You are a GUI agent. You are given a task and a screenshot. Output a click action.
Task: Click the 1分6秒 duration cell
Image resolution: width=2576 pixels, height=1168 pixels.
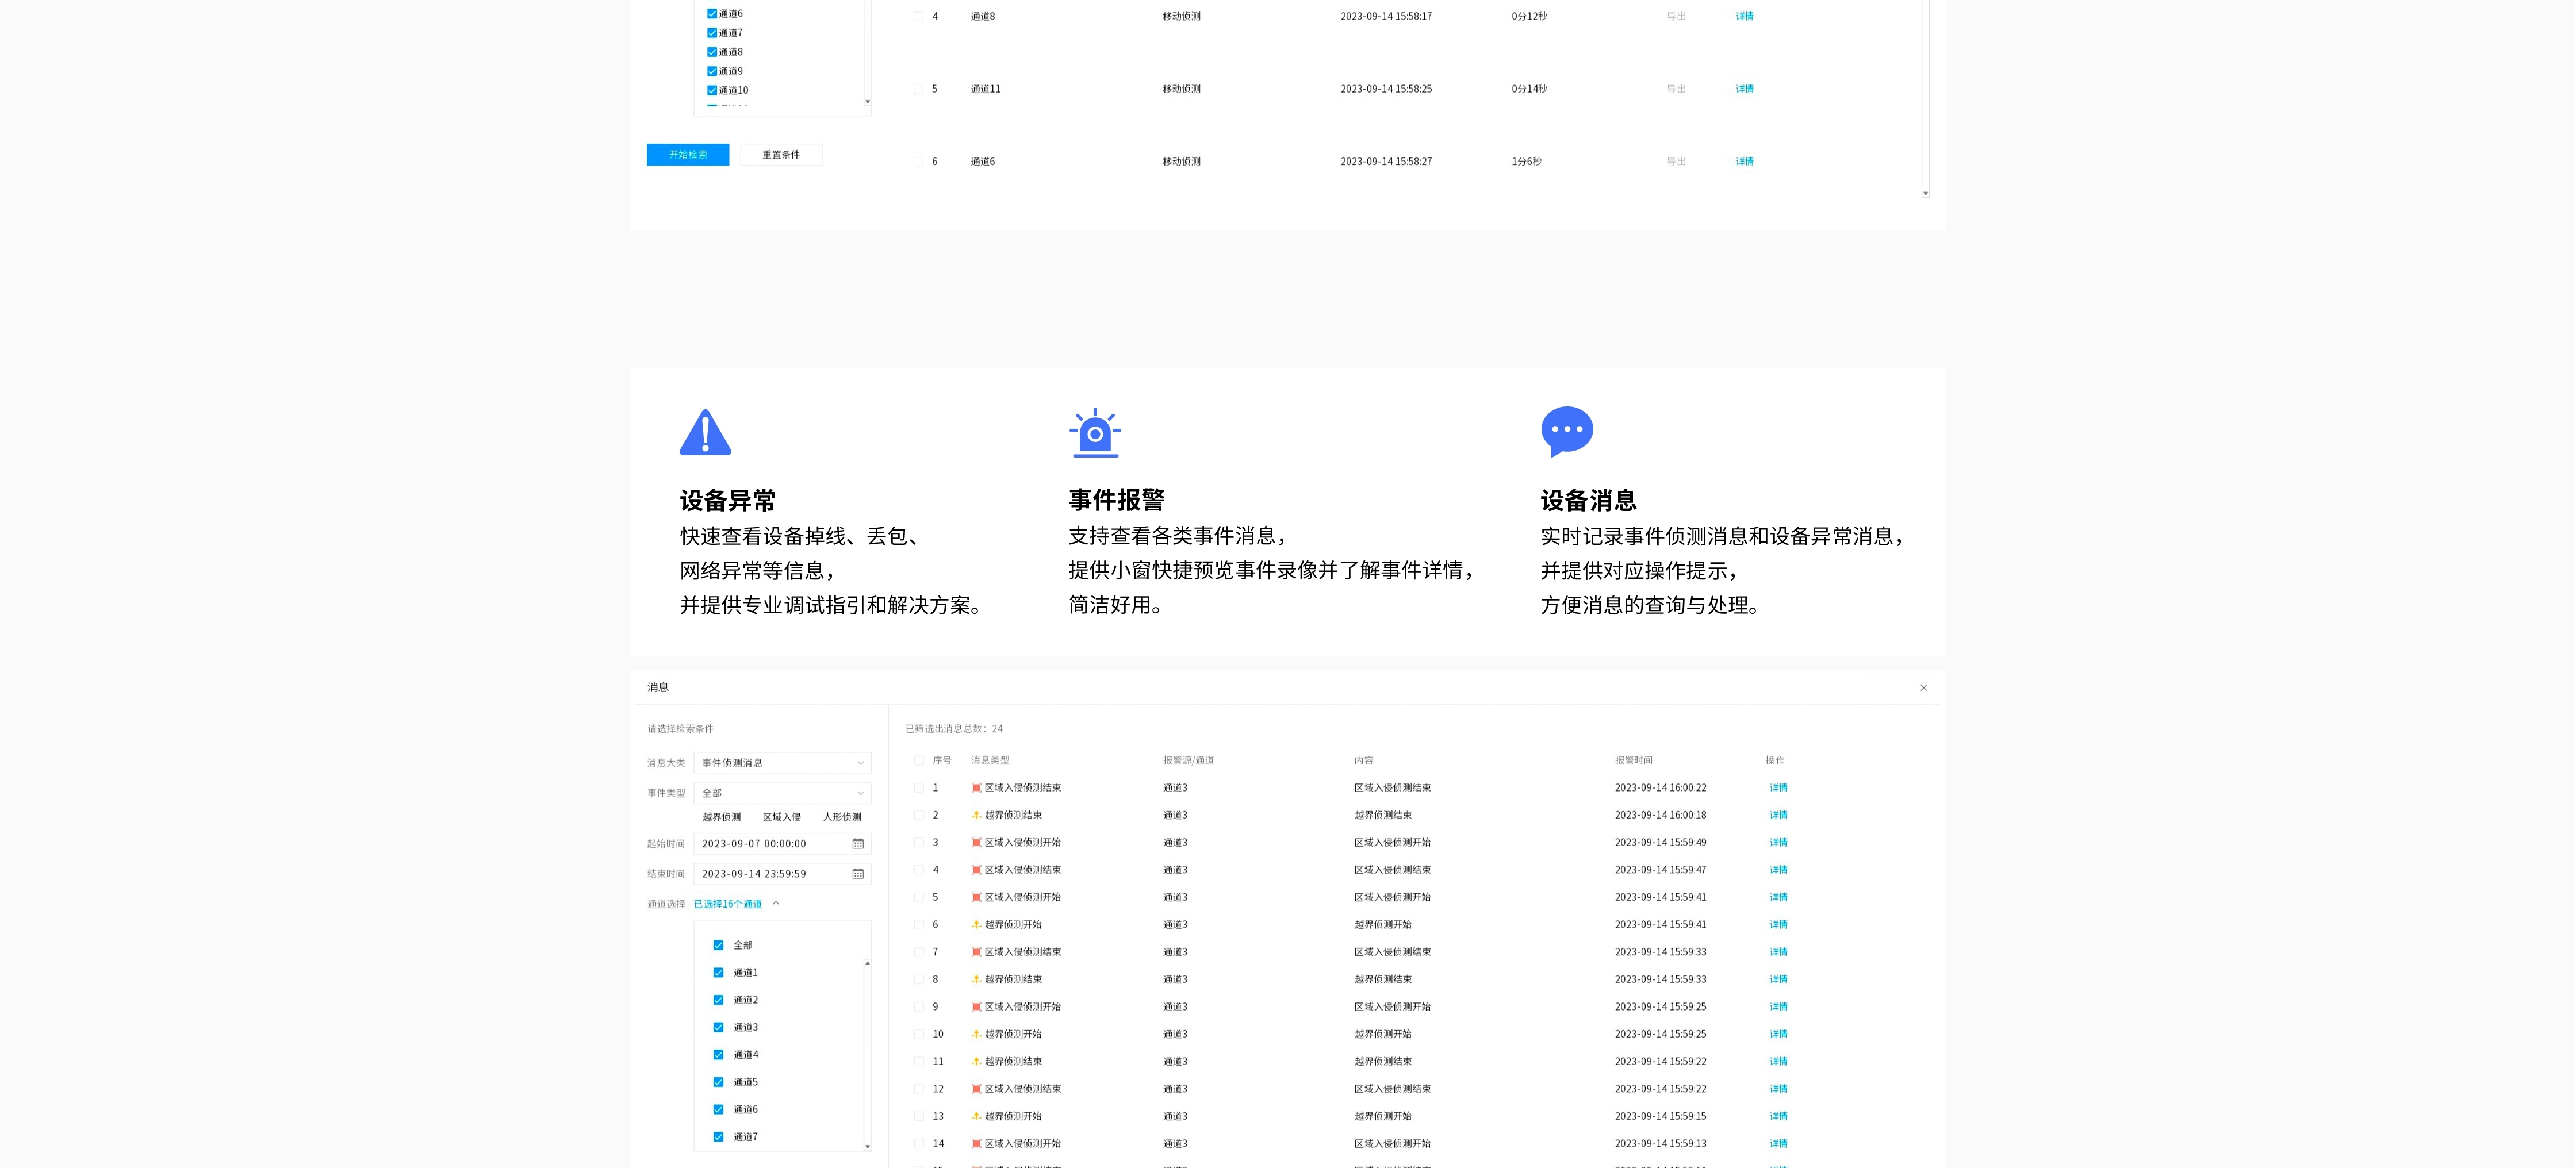point(1526,161)
